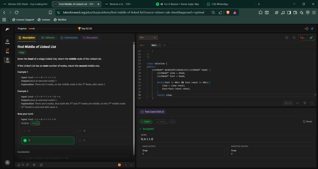318x169 pixels.
Task: Select answer option 1
Action: tap(48, 140)
